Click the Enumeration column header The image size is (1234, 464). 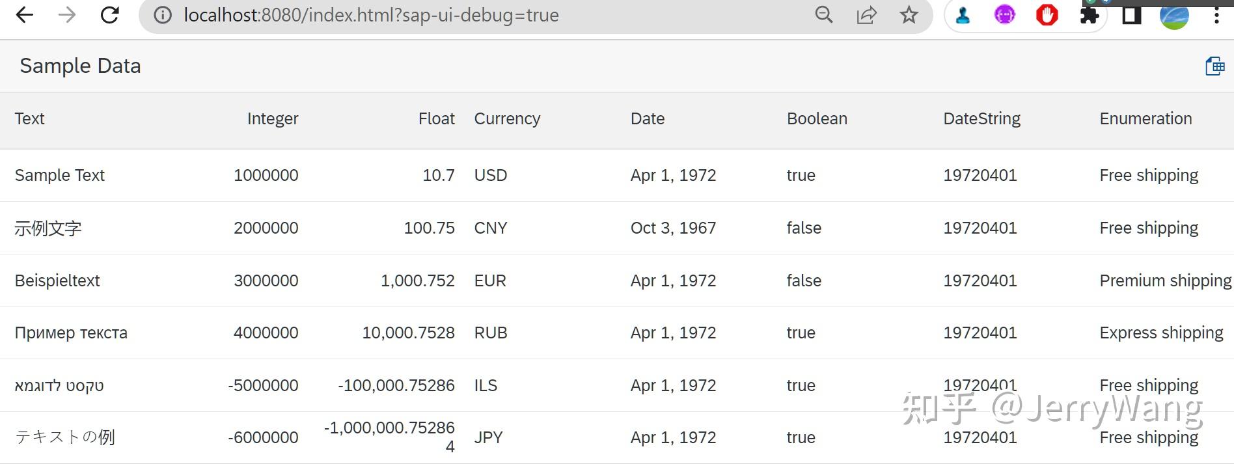[1145, 118]
